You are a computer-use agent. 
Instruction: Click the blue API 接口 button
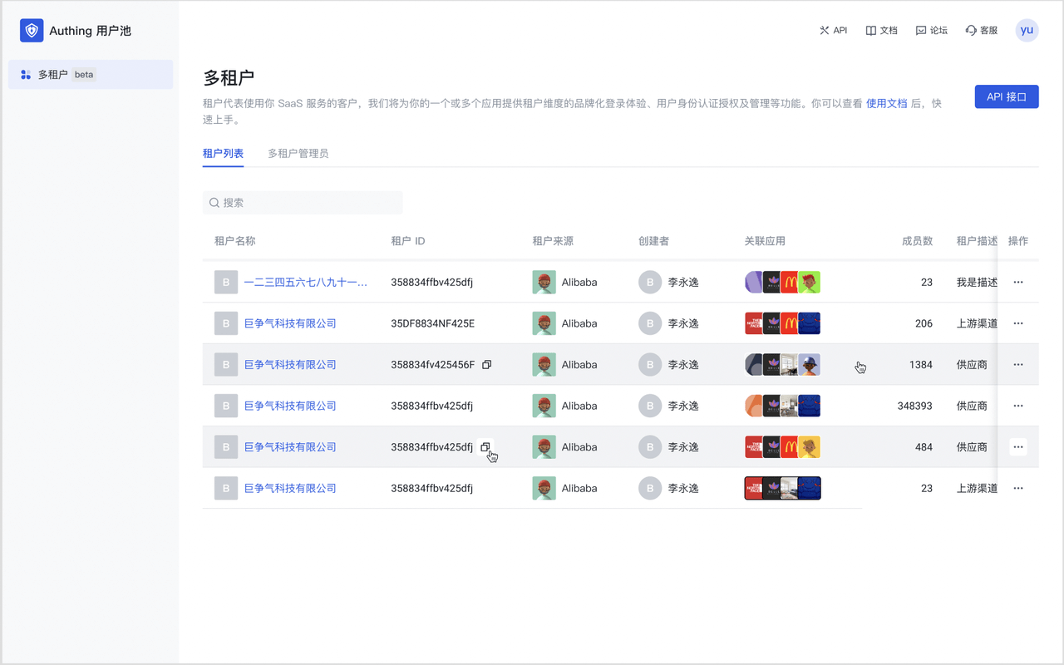click(x=1006, y=96)
